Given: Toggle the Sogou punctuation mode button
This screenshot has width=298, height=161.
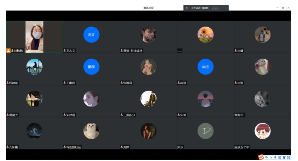Looking at the screenshot, I should 271,157.
